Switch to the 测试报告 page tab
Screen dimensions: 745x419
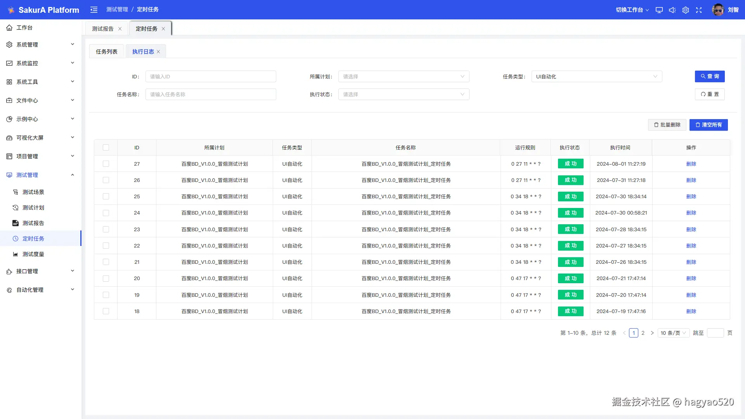[103, 29]
